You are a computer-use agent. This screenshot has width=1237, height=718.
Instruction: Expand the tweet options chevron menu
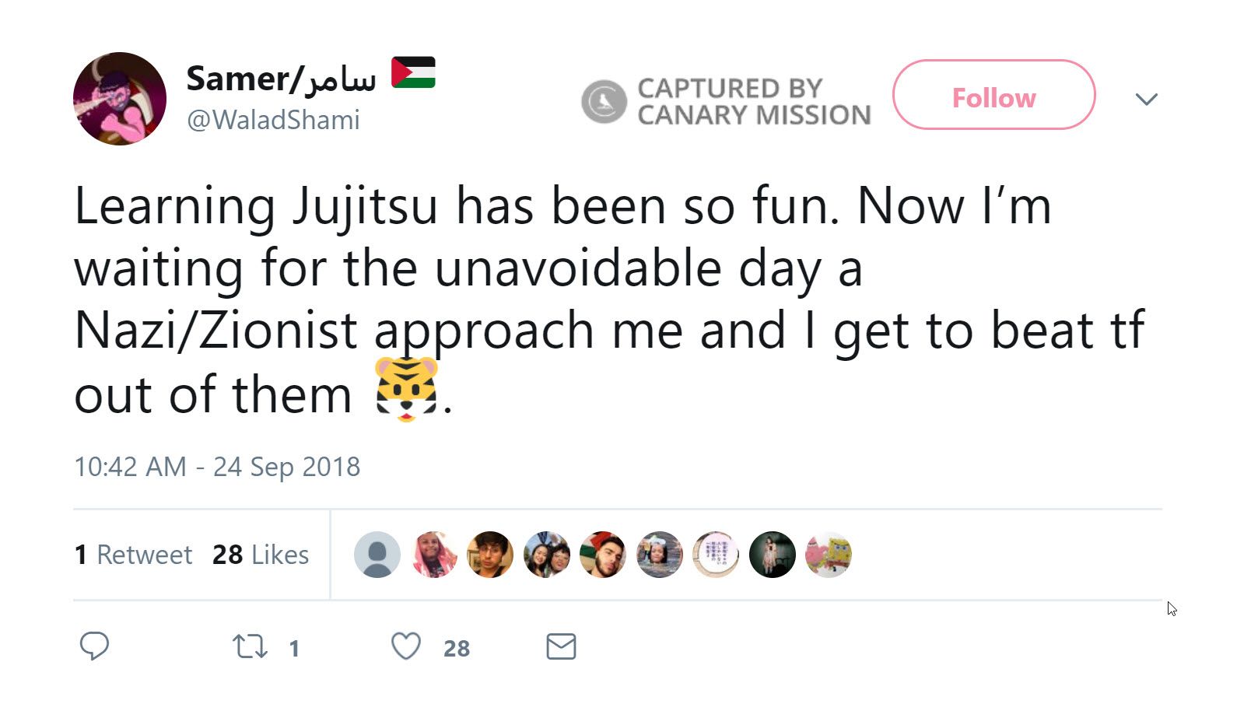pyautogui.click(x=1146, y=99)
